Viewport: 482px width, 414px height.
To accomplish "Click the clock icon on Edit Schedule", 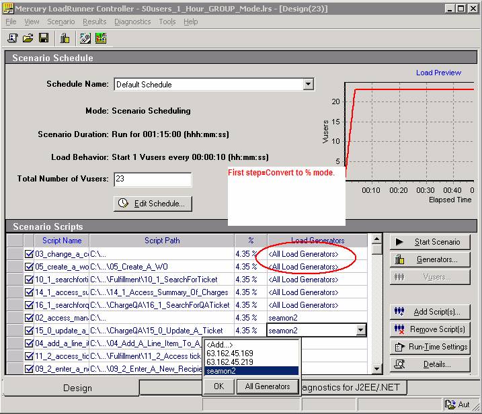I will (x=123, y=203).
